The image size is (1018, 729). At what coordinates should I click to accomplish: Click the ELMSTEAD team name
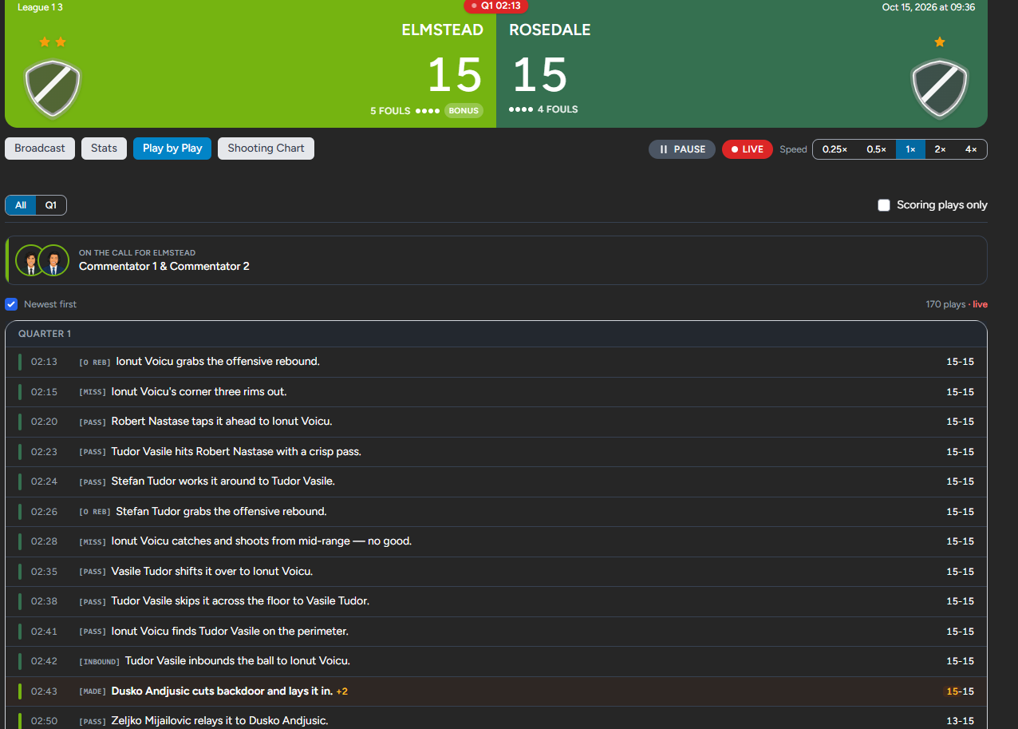tap(443, 30)
